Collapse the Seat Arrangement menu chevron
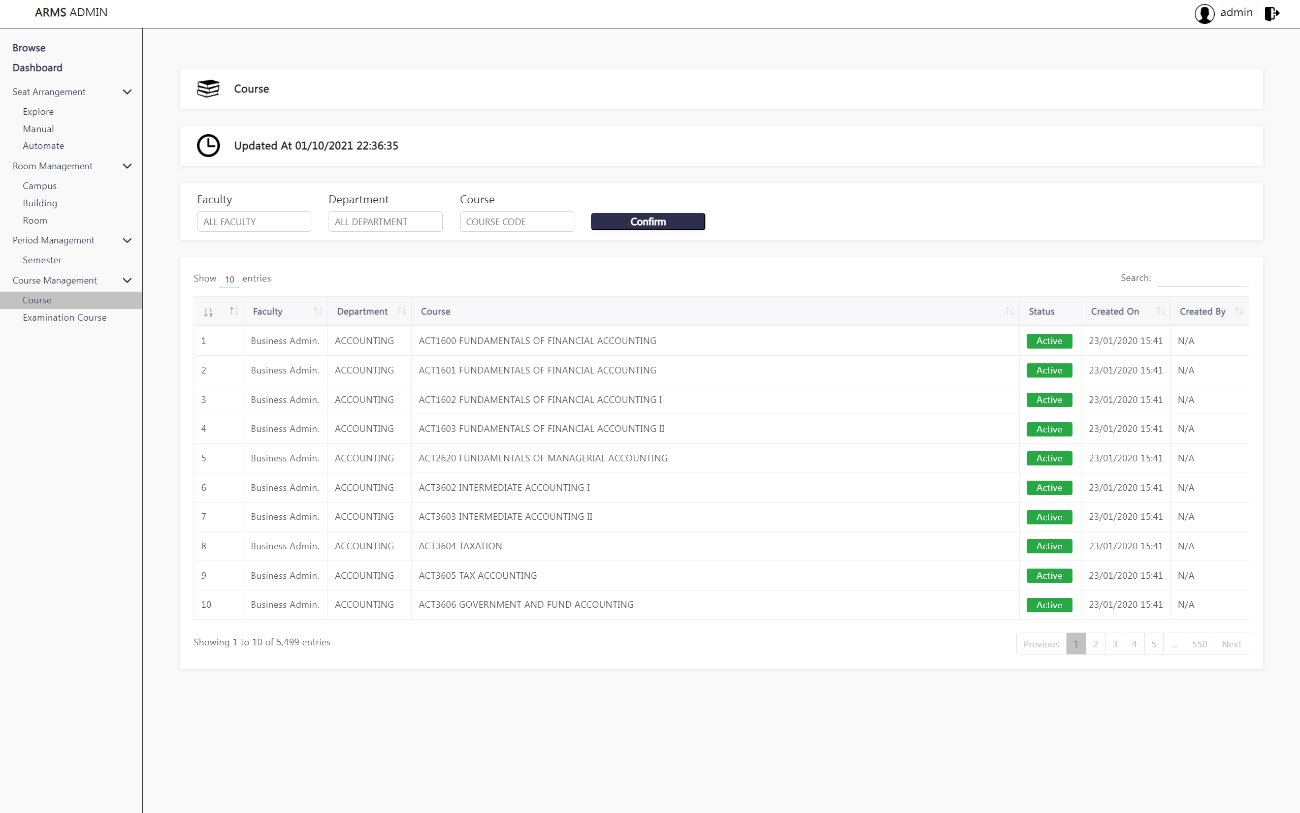1300x813 pixels. tap(127, 92)
